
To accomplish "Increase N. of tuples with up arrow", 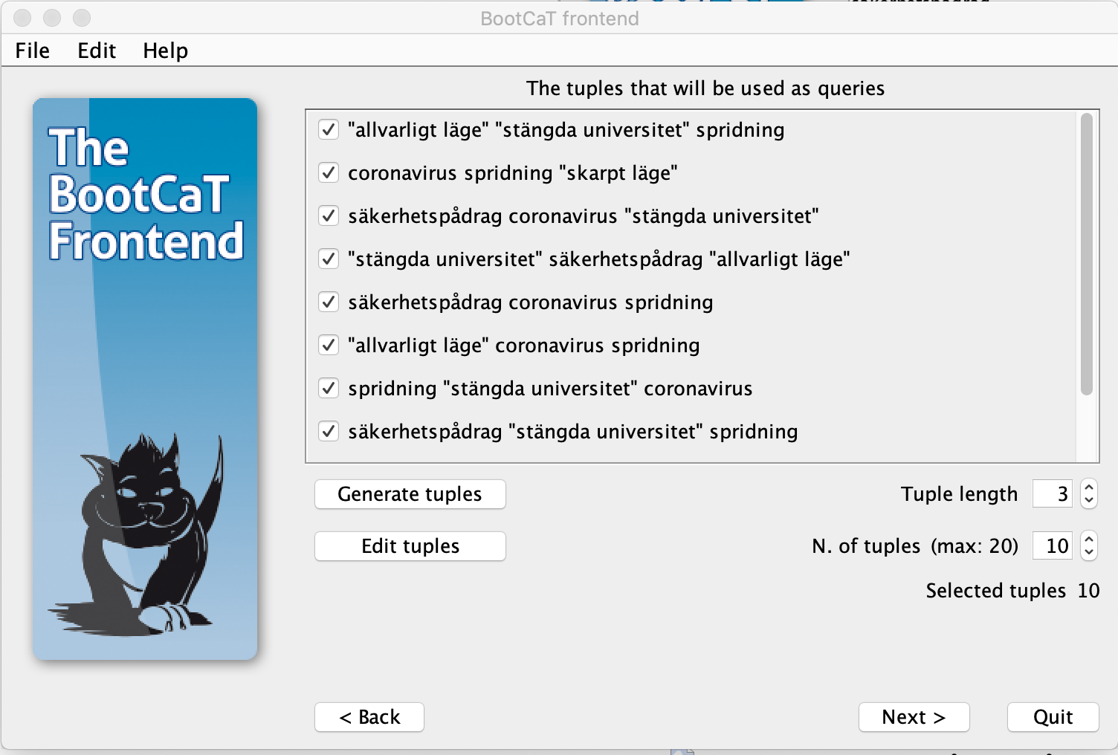I will 1089,539.
